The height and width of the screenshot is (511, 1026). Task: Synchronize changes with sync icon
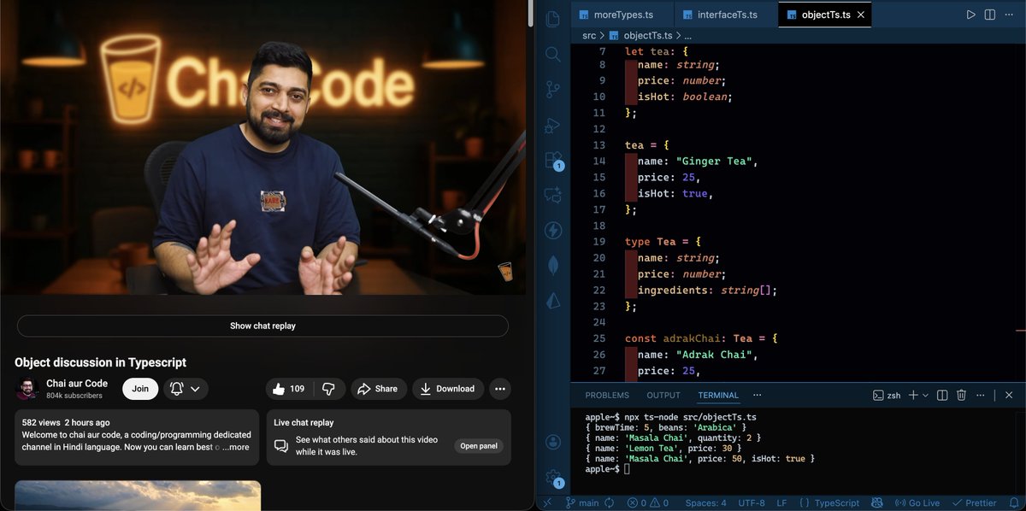click(610, 503)
